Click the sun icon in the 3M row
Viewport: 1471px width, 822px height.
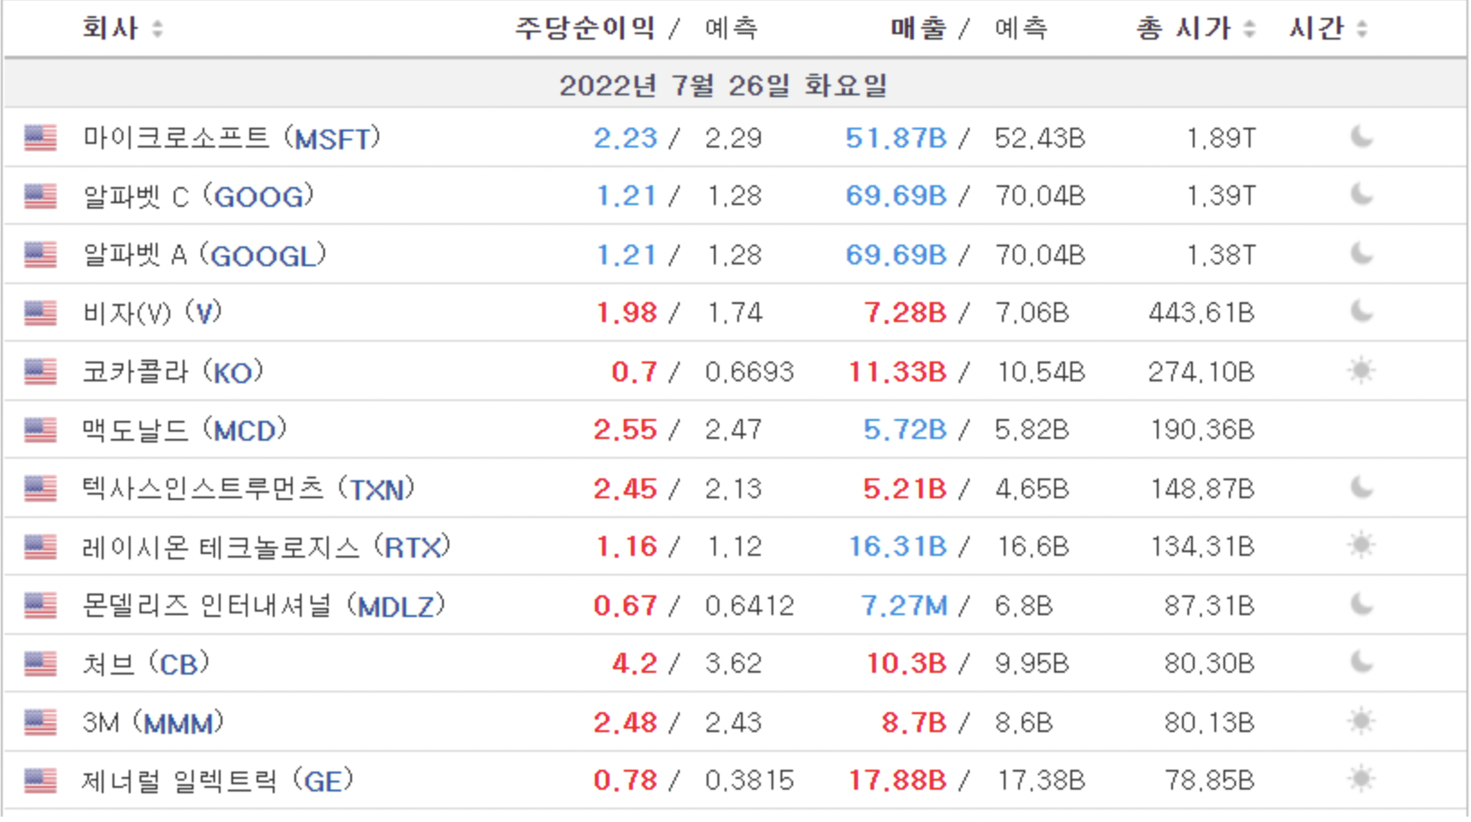pyautogui.click(x=1362, y=721)
